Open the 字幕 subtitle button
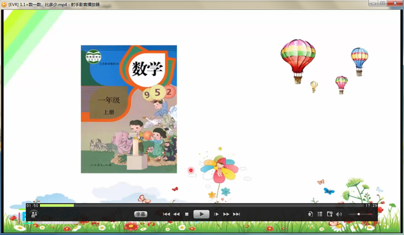The image size is (404, 235). [141, 214]
